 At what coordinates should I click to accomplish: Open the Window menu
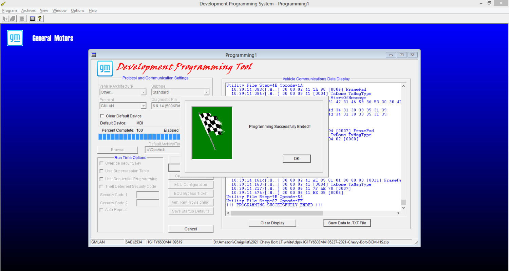[59, 10]
